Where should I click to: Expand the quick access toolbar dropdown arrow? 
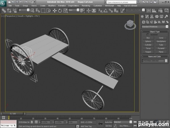coord(35,2)
